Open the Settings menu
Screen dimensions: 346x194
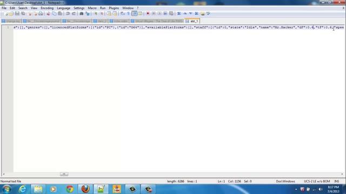point(79,8)
